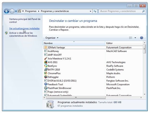Click the Microsoft Corporation editor cell
Image resolution: width=150 pixels, height=113 pixels.
click(118, 84)
